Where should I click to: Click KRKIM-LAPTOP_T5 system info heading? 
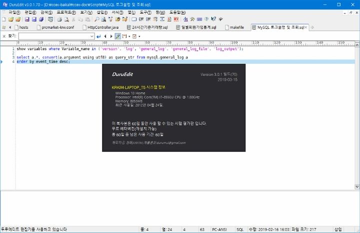138,87
